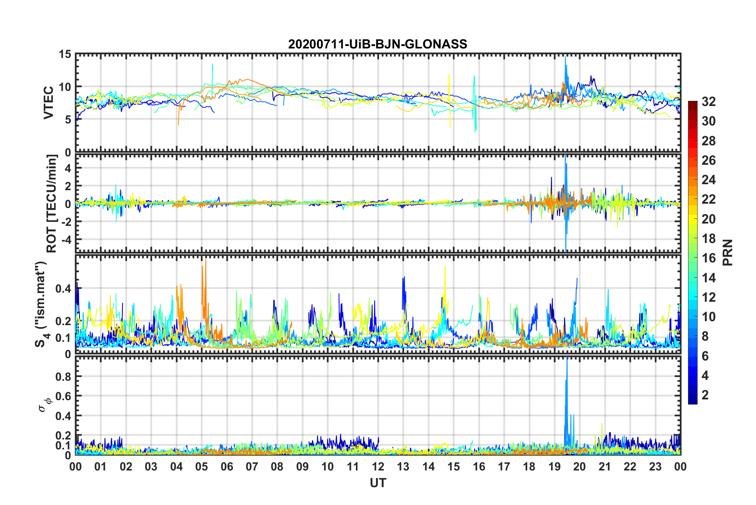The width and height of the screenshot is (756, 505).
Task: Click x-axis tick label 12
Action: tap(378, 466)
